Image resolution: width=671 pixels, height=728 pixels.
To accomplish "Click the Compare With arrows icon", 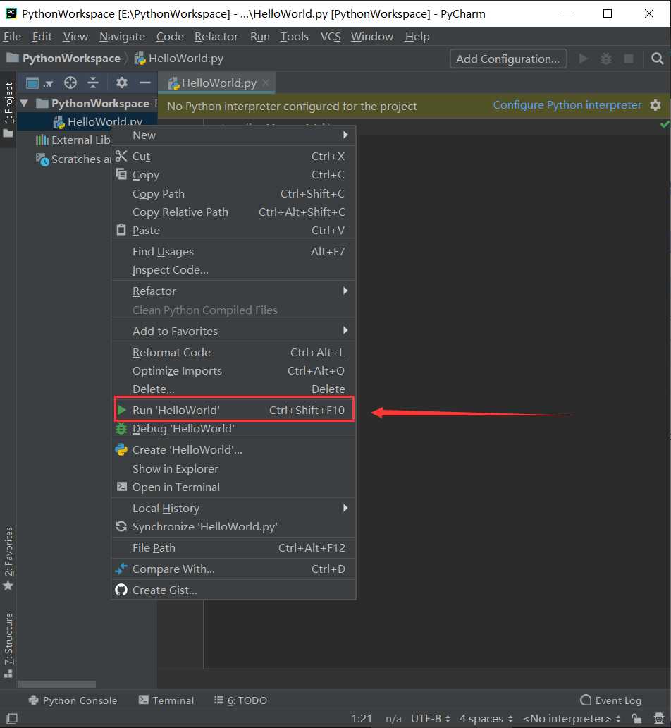I will (x=121, y=569).
